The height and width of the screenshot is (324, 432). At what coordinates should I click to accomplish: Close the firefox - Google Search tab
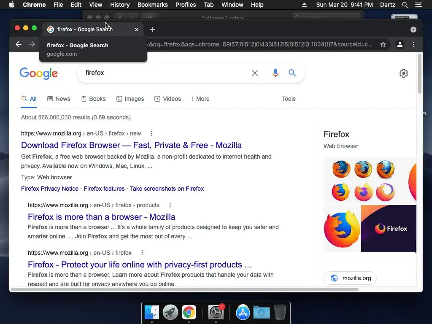pos(137,30)
